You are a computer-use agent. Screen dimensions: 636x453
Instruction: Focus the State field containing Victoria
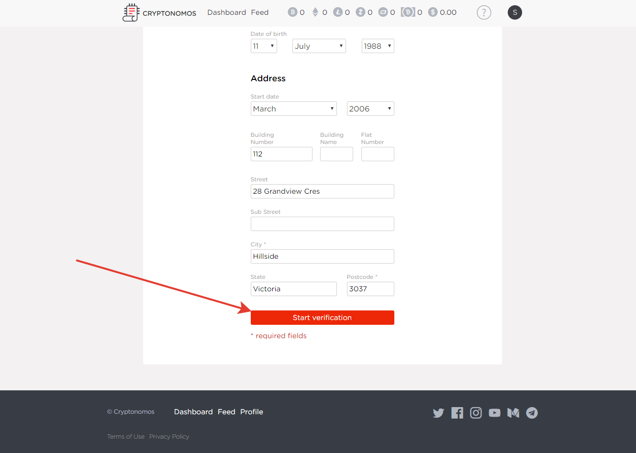point(294,289)
